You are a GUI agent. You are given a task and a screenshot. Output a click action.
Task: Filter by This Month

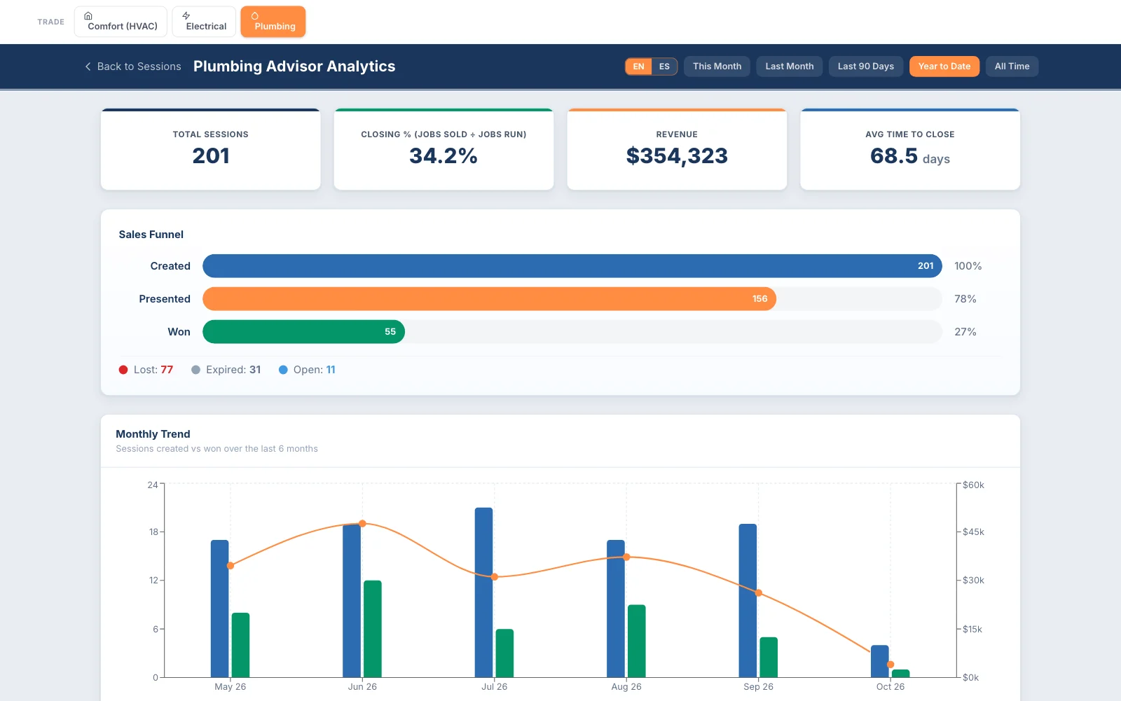click(717, 67)
